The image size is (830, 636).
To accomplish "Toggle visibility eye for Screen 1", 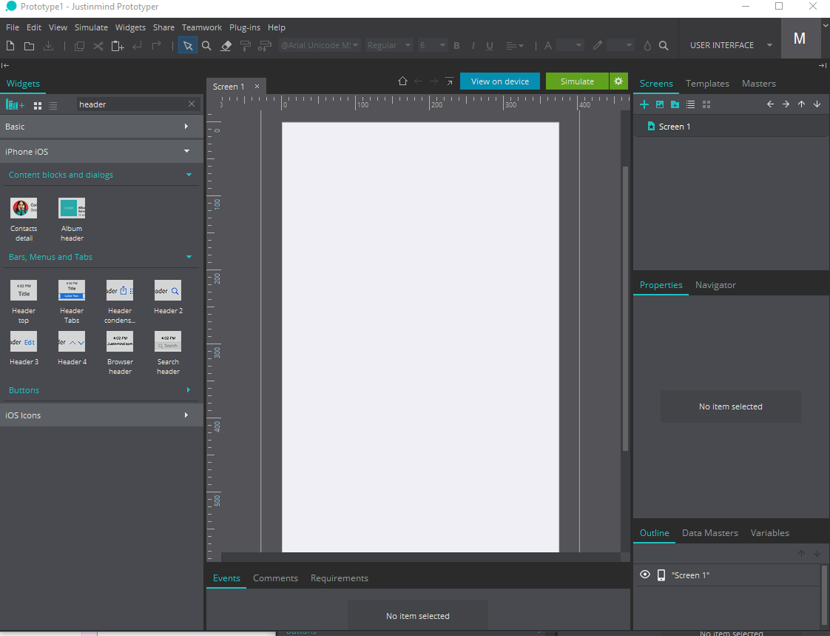I will coord(645,575).
